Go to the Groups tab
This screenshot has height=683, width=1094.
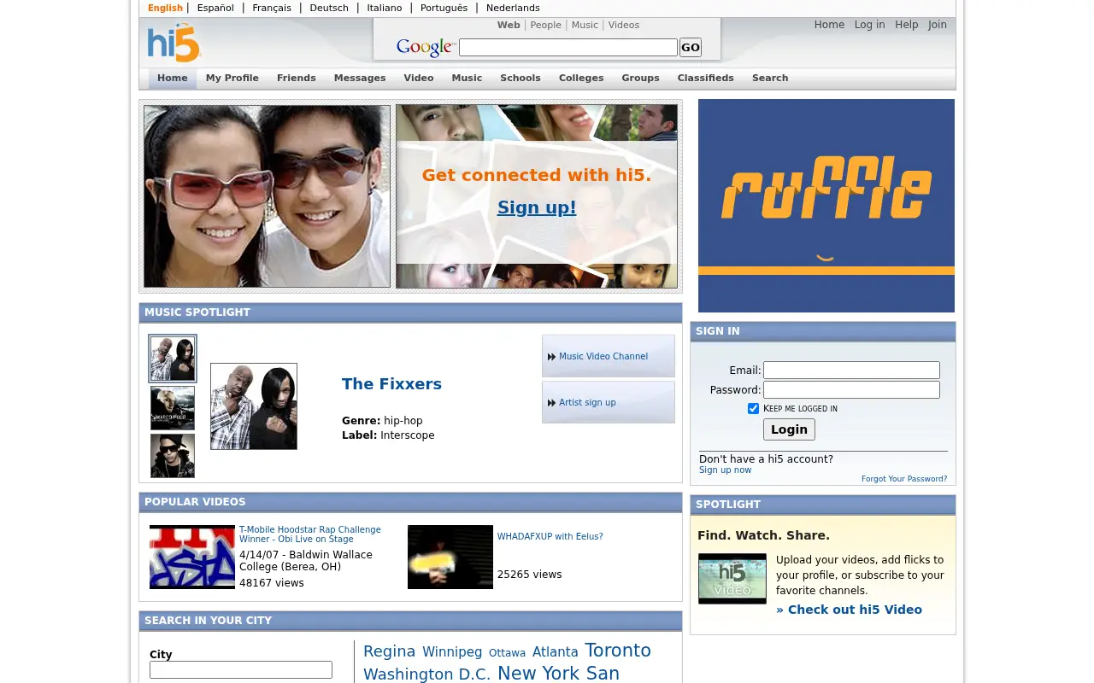pos(641,78)
